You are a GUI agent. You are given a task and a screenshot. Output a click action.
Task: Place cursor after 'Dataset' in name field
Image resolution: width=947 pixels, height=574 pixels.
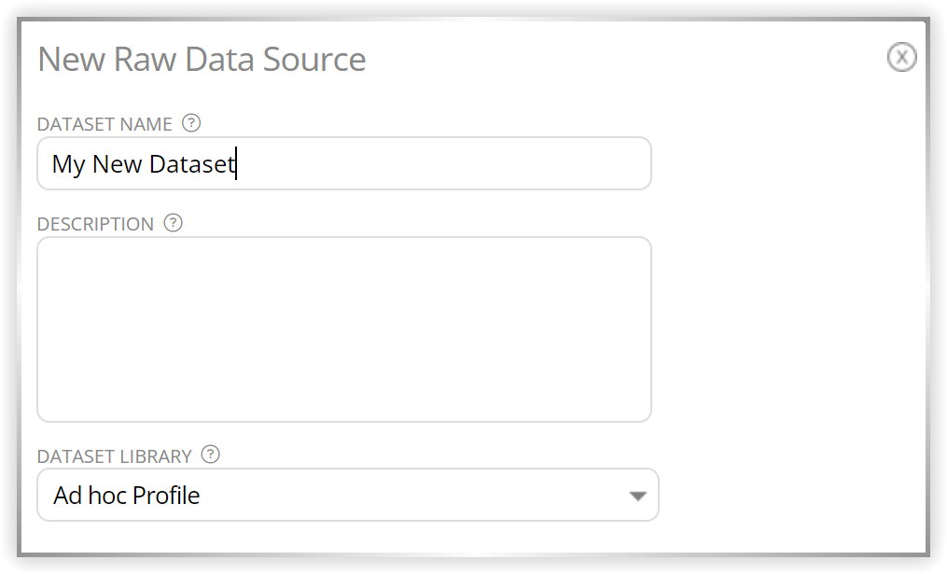[x=236, y=164]
